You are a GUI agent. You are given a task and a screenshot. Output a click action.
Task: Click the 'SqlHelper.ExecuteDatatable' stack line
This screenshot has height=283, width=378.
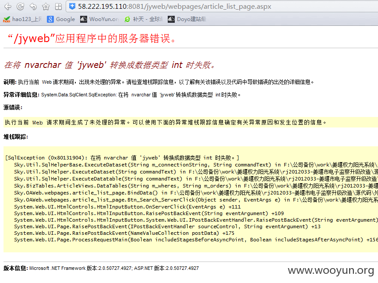click(x=196, y=179)
